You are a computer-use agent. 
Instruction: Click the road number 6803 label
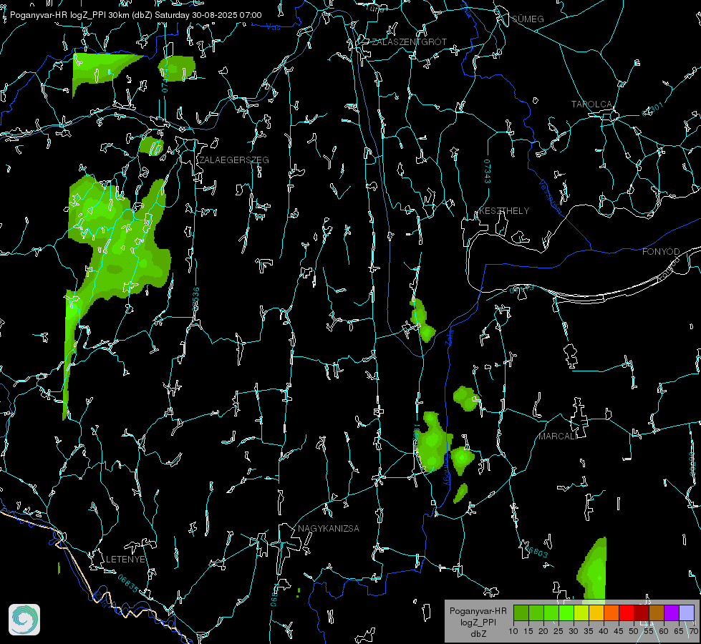coord(537,552)
